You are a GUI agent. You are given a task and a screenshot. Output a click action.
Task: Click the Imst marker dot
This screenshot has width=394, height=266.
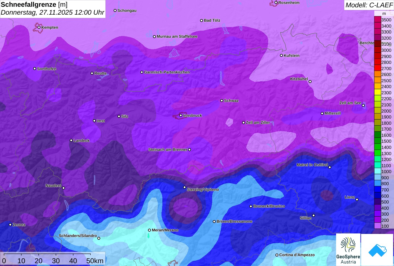point(94,121)
